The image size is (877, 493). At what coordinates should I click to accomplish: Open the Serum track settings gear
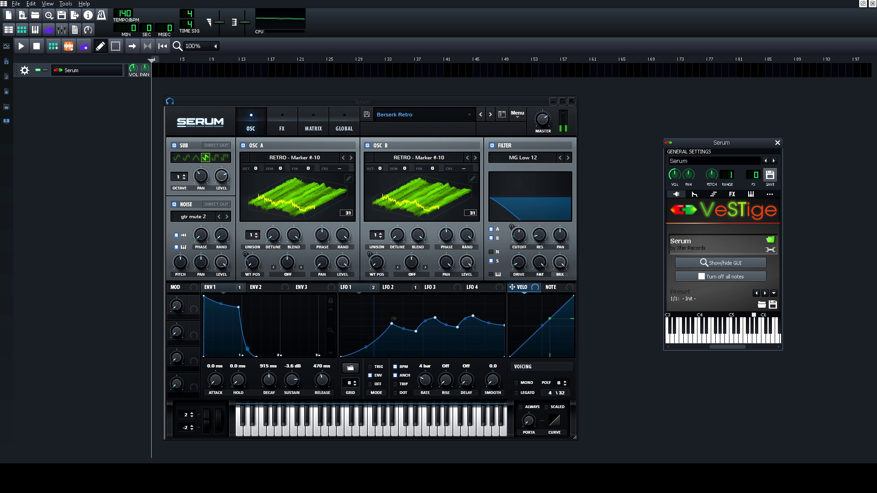click(25, 70)
